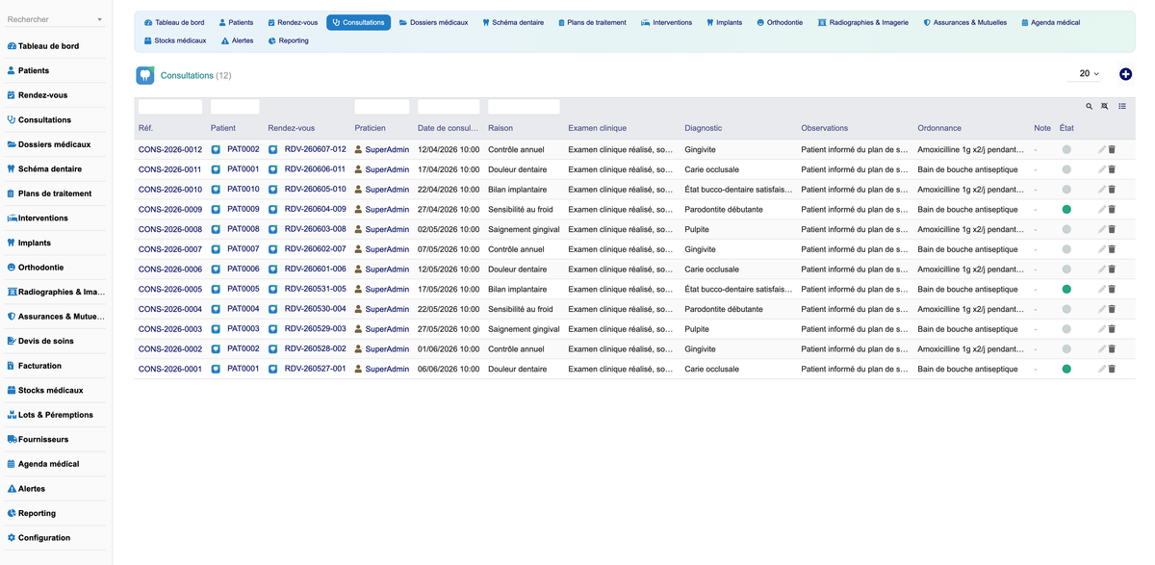The width and height of the screenshot is (1155, 565).
Task: Open the Radiographies & Imagerie tab
Action: (862, 22)
